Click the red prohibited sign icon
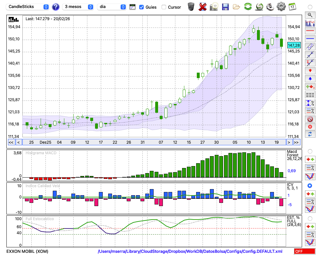320x256 pixels. click(x=310, y=119)
